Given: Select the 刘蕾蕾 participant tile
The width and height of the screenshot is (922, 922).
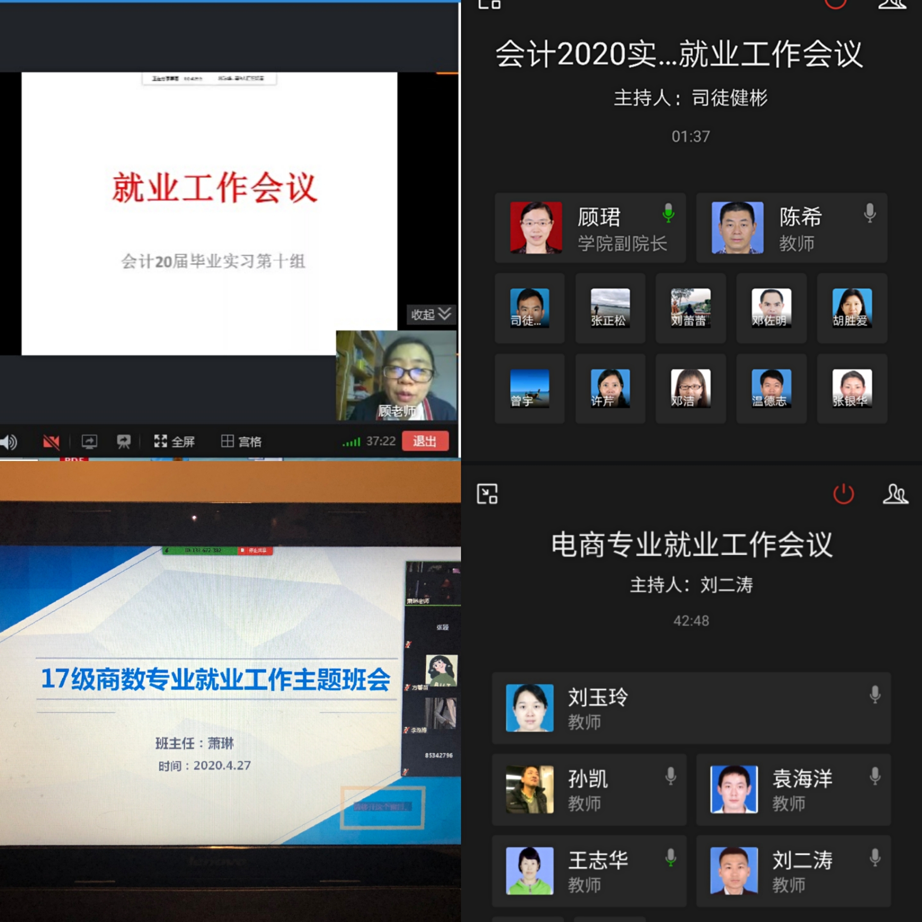Looking at the screenshot, I should coord(690,308).
